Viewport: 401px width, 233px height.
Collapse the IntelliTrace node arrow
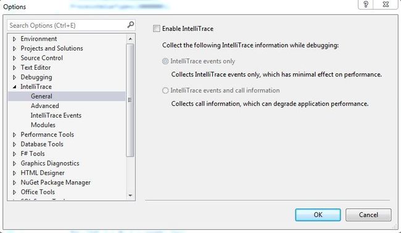click(x=15, y=87)
